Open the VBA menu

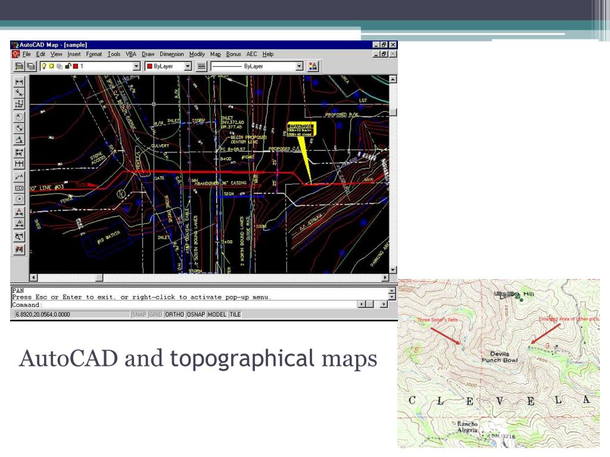(130, 54)
